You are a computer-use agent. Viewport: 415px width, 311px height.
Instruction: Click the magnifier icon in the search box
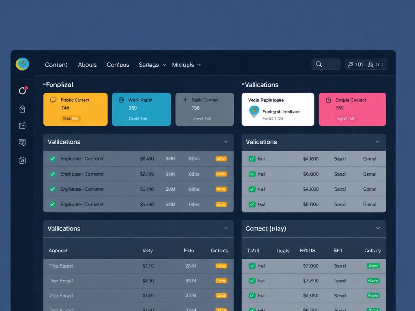(319, 64)
